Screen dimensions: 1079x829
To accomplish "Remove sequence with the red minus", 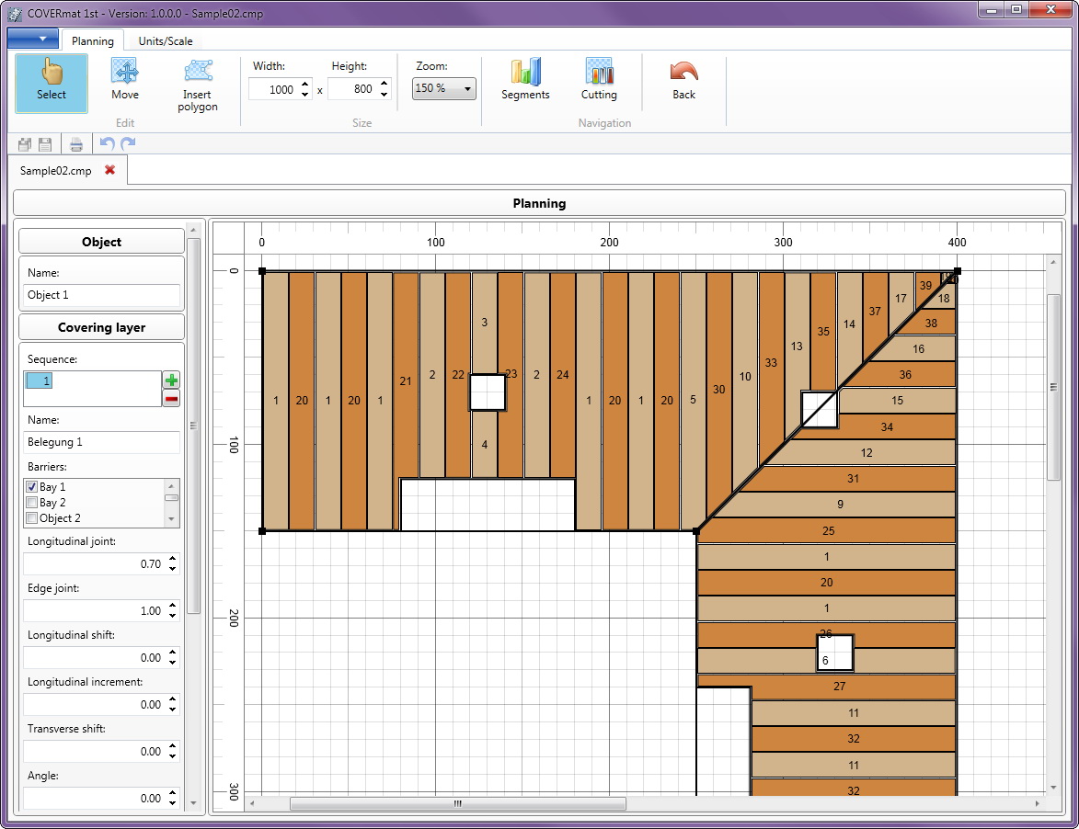I will (171, 398).
